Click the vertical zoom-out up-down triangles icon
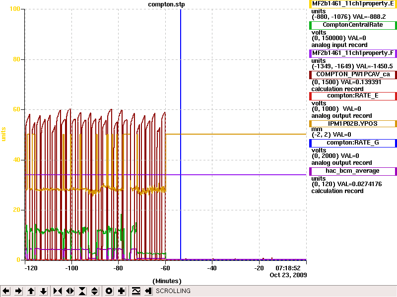Screen dimensions: 397x297 (95, 291)
